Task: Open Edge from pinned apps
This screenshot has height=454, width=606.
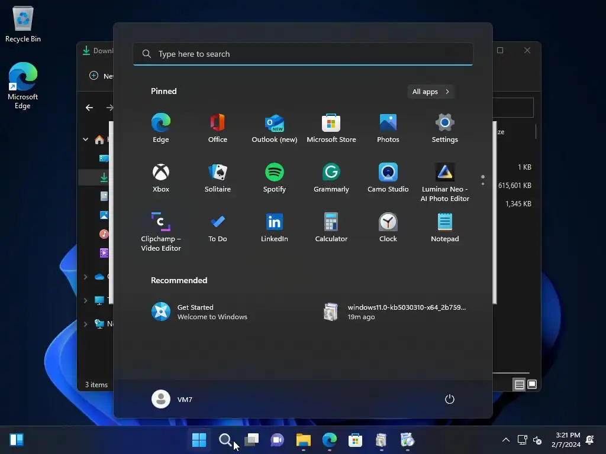Action: point(161,128)
